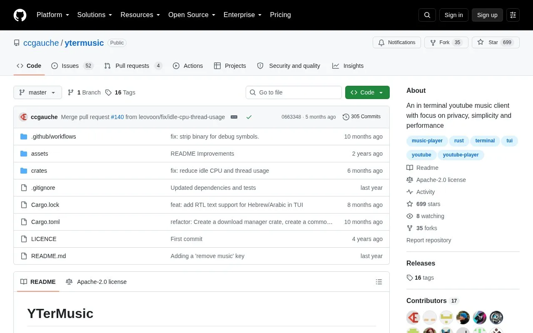533x333 pixels.
Task: Open the youtube-player topic tag
Action: pyautogui.click(x=461, y=155)
